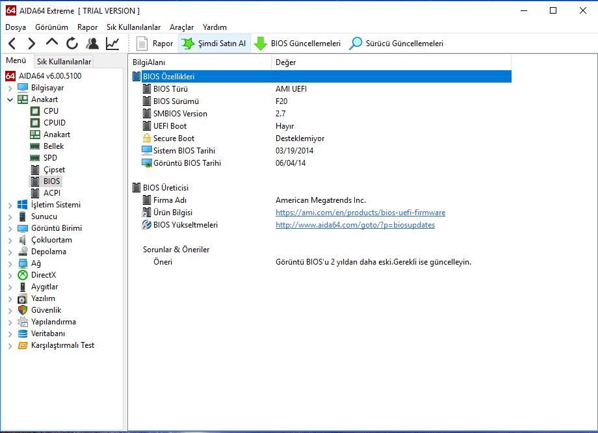Open the graph chart toolbar icon
This screenshot has width=598, height=433.
click(112, 44)
